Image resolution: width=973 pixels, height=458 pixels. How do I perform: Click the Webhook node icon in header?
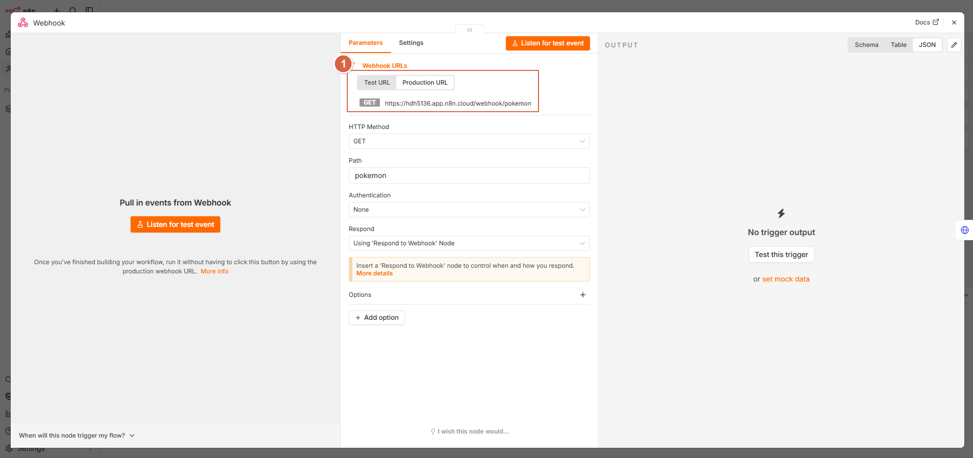click(23, 22)
